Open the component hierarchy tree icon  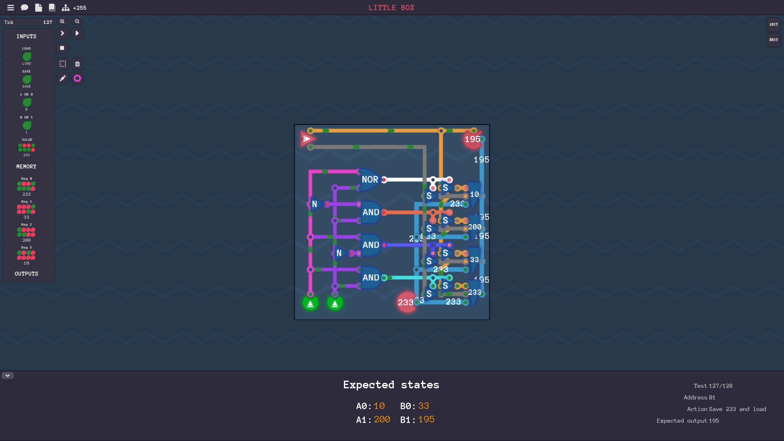[66, 8]
